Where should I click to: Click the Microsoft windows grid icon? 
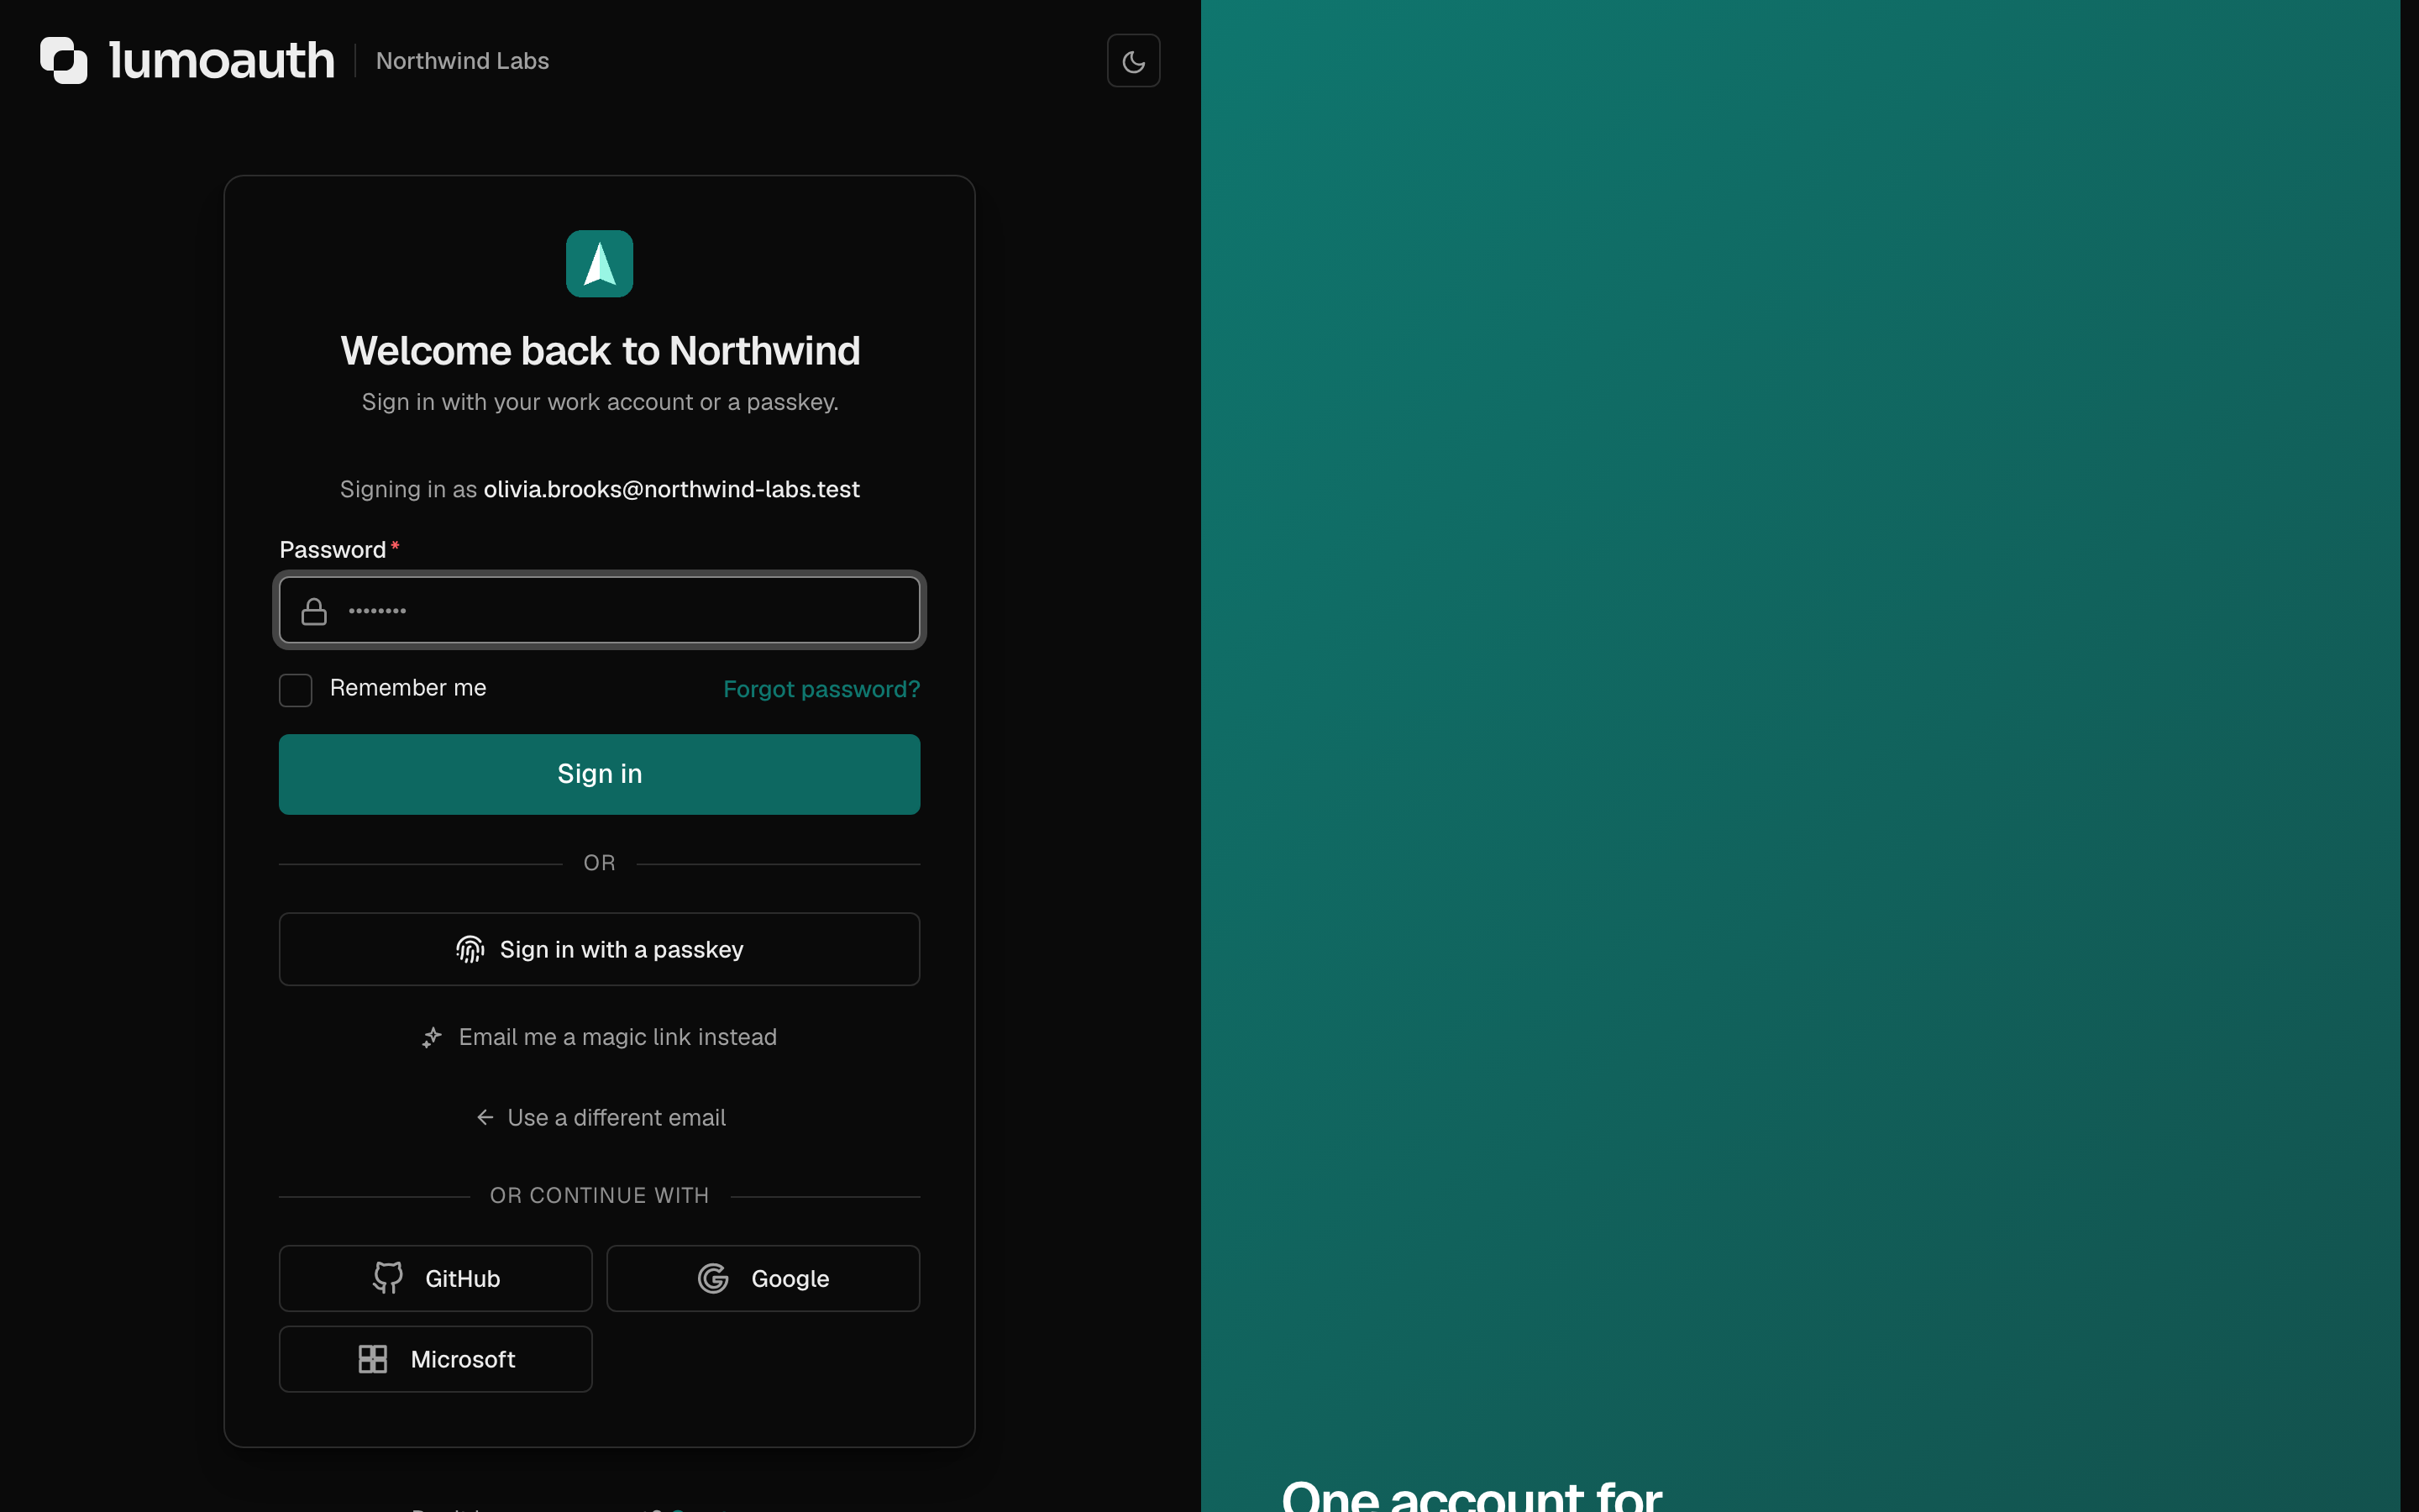pos(373,1359)
